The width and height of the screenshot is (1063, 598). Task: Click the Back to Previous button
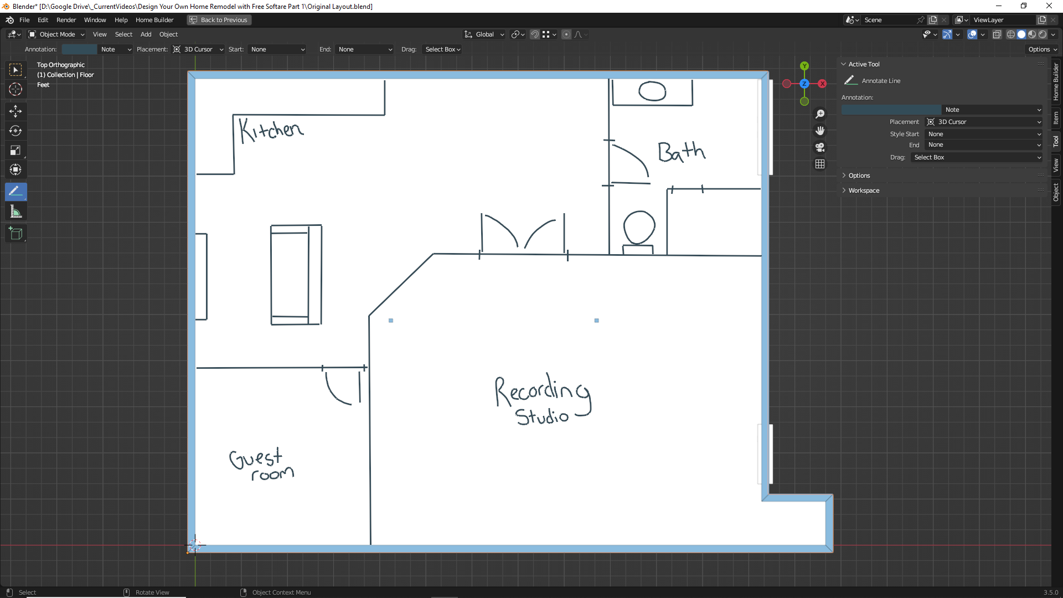pyautogui.click(x=219, y=19)
